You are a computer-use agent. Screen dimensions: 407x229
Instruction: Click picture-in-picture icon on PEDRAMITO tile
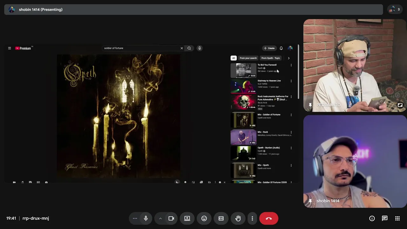click(400, 105)
